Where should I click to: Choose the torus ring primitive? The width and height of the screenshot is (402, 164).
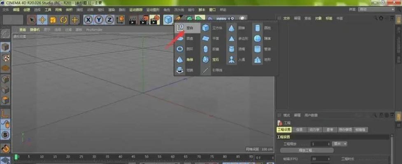(180, 49)
